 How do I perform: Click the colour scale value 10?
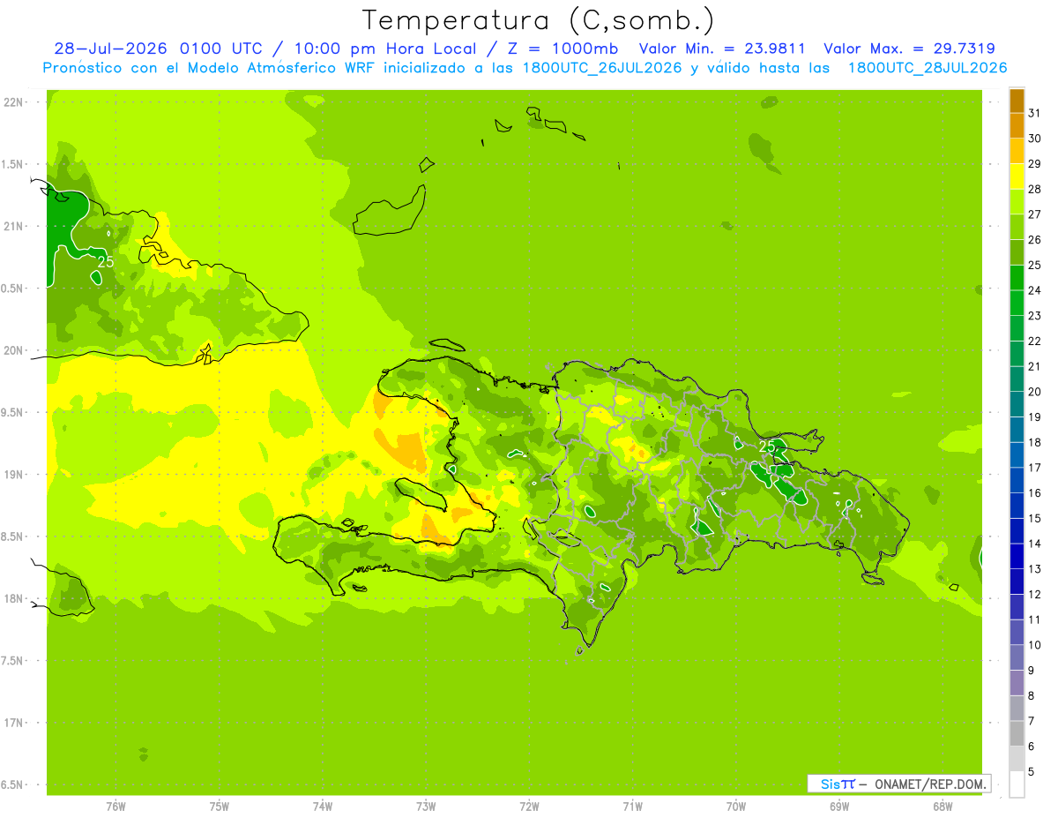click(1034, 645)
